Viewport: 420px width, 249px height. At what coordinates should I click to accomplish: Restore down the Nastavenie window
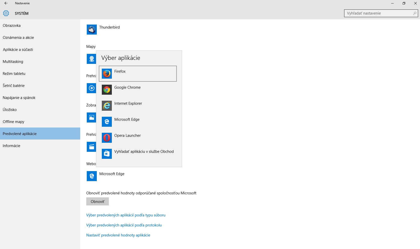pos(404,3)
